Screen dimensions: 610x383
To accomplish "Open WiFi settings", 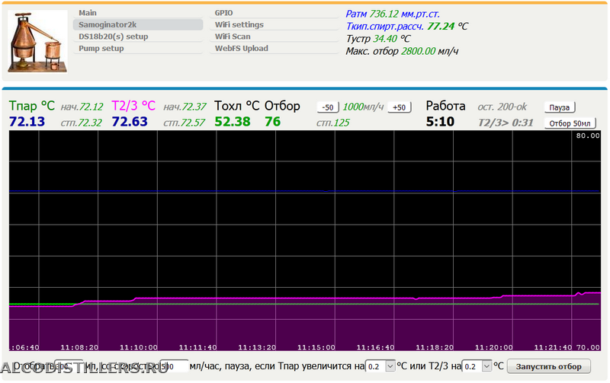I will coord(274,24).
